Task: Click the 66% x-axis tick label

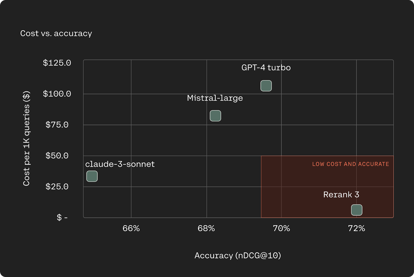Action: (x=131, y=228)
